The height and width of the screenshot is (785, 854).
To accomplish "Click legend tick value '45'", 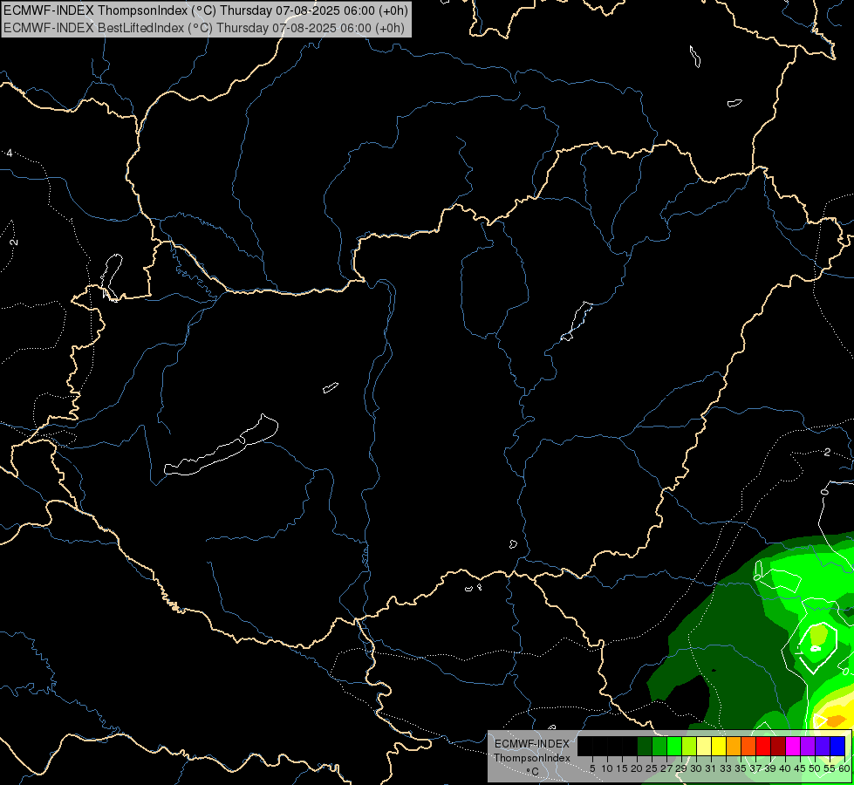I will pos(800,768).
